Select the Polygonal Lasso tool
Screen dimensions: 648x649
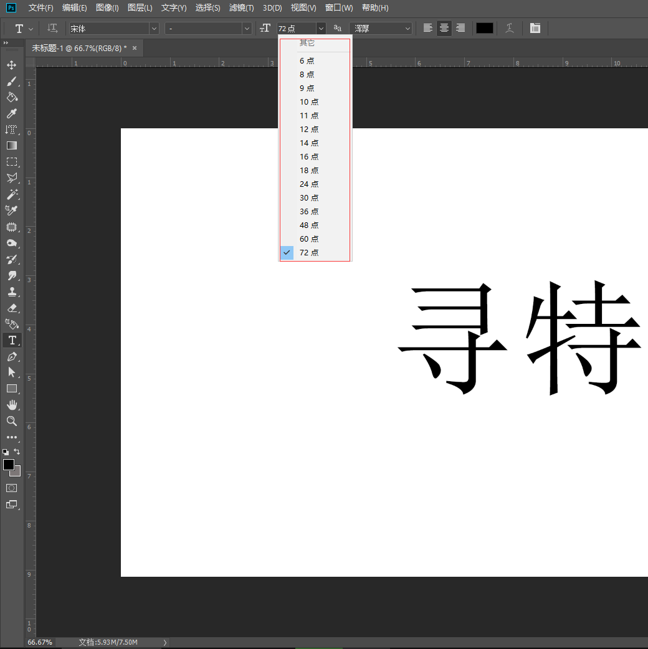[12, 178]
